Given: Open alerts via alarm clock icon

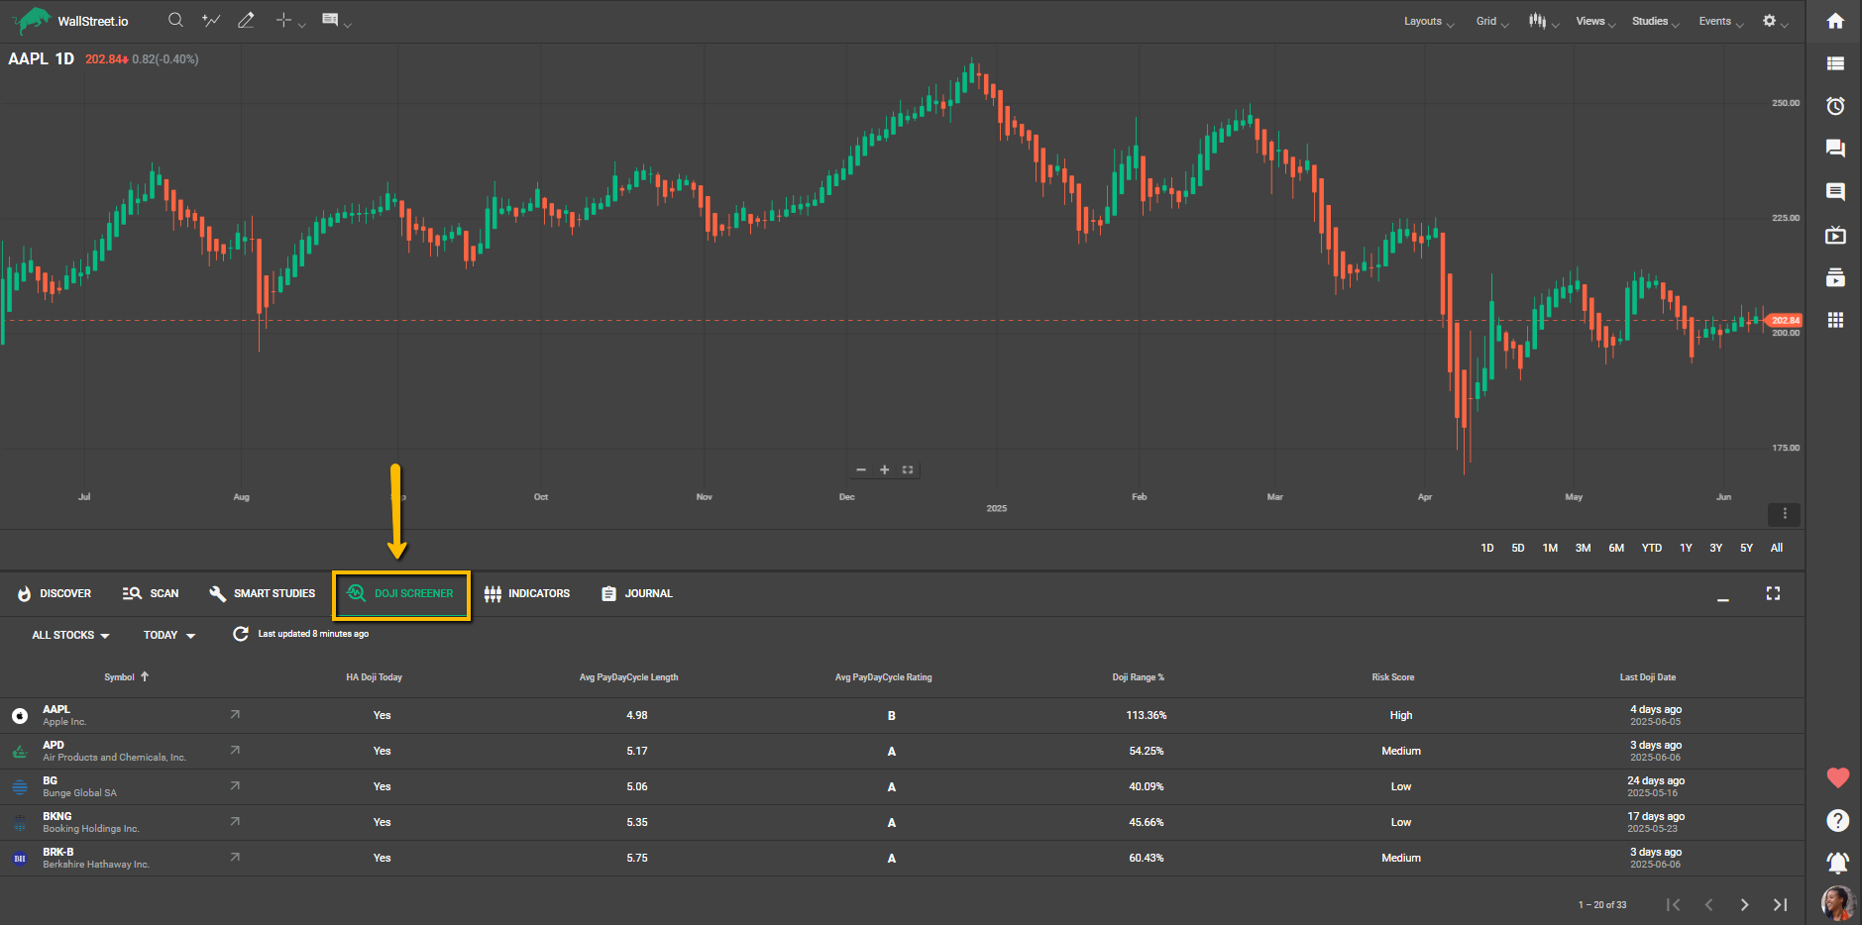Looking at the screenshot, I should 1835,106.
